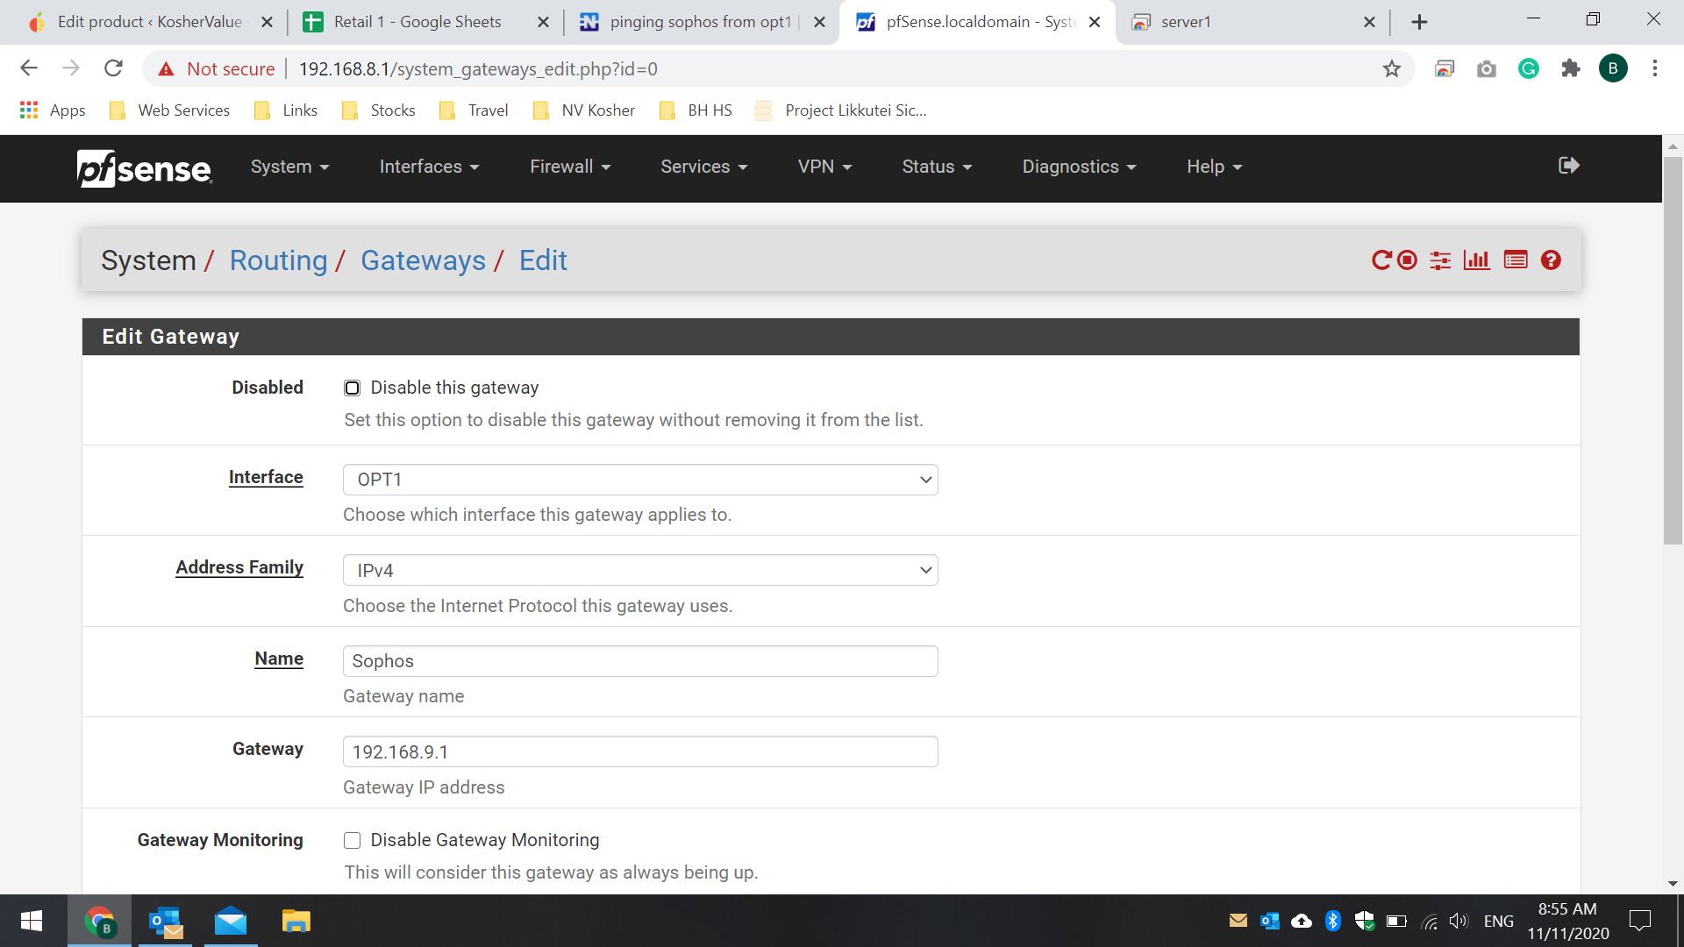Click the ENG language indicator
Viewport: 1684px width, 947px height.
coord(1499,921)
